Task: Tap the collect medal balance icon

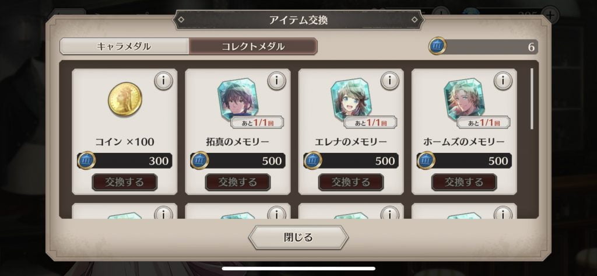Action: tap(438, 47)
